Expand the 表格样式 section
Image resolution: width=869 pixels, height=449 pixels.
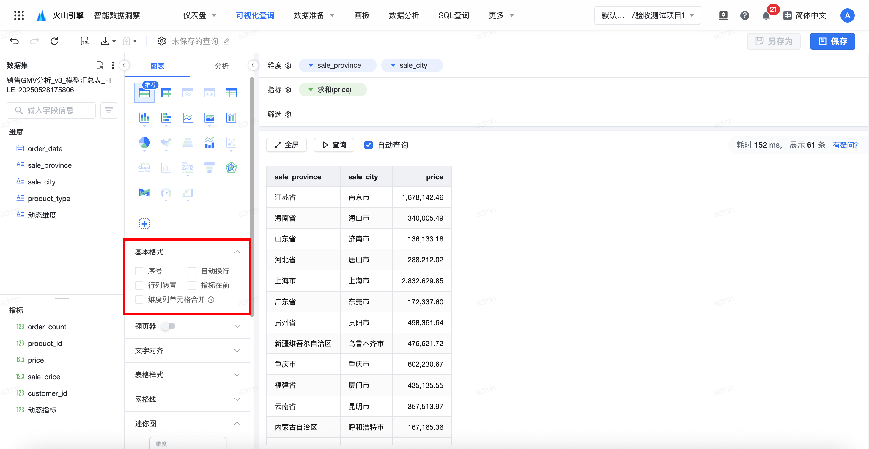237,375
